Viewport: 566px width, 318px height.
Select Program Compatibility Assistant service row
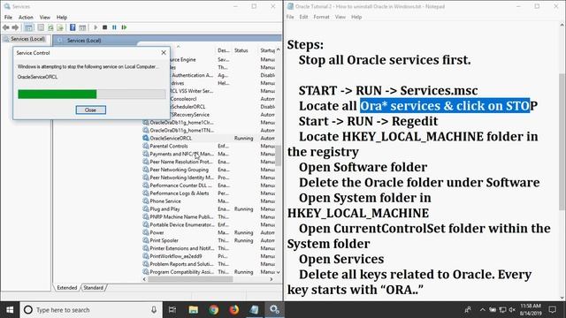click(x=209, y=272)
